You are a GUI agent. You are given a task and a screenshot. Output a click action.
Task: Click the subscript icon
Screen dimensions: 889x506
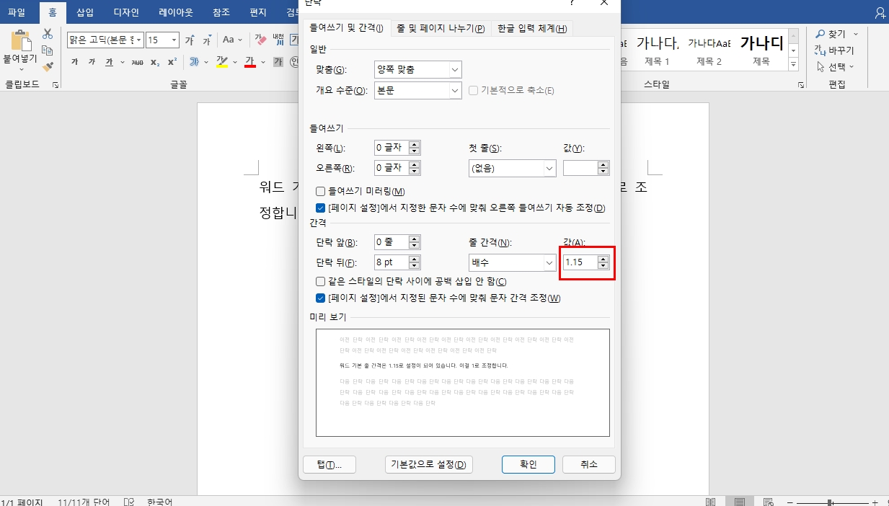[154, 63]
